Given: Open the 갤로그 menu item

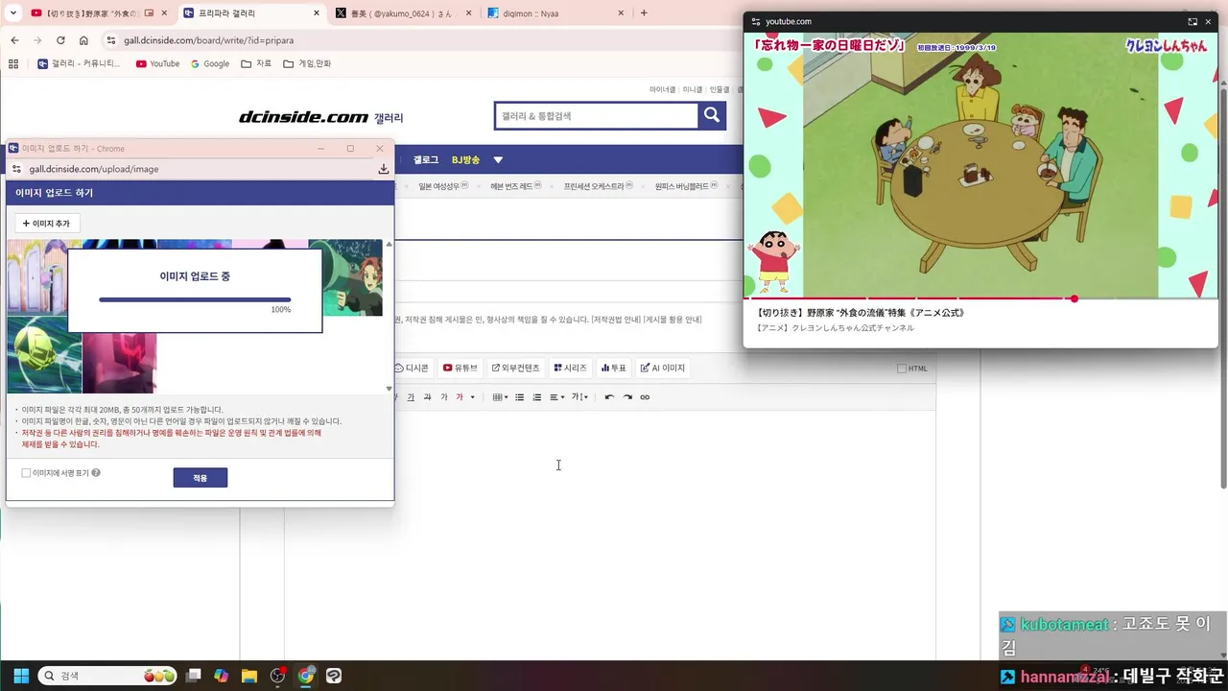Looking at the screenshot, I should pos(426,160).
